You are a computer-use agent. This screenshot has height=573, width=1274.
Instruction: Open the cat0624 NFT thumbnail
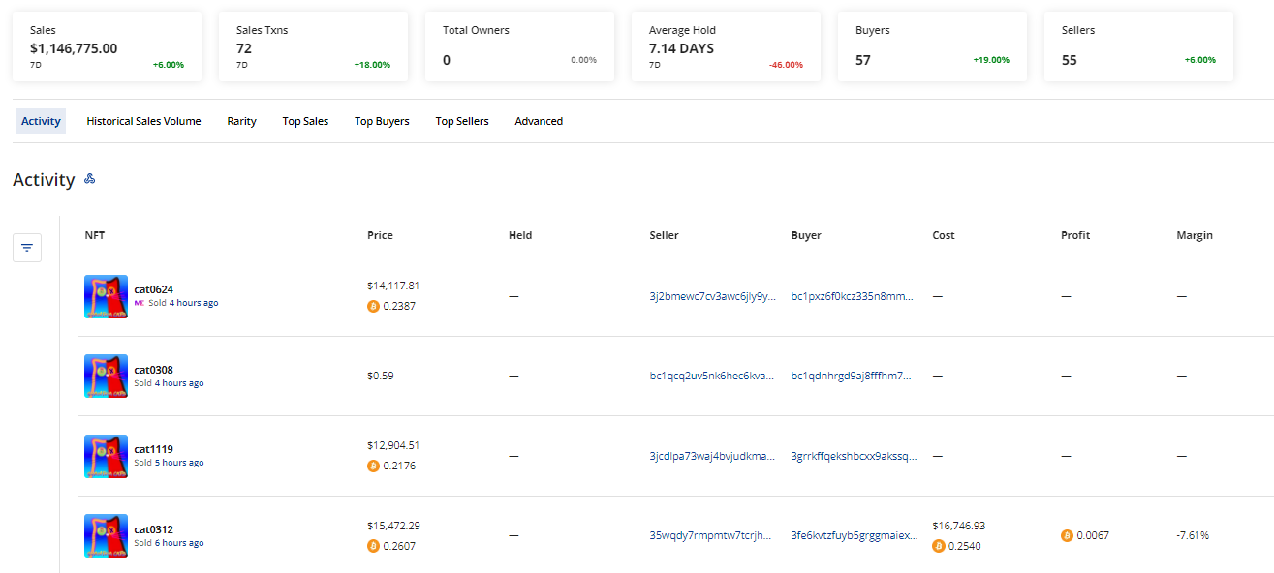click(106, 296)
